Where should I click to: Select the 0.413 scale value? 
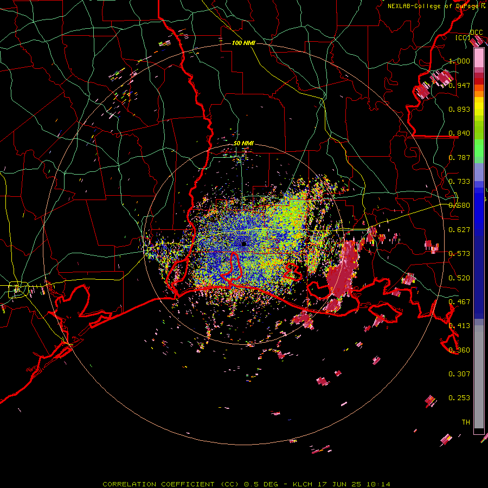click(459, 326)
